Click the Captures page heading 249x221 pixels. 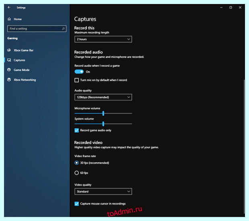click(85, 19)
